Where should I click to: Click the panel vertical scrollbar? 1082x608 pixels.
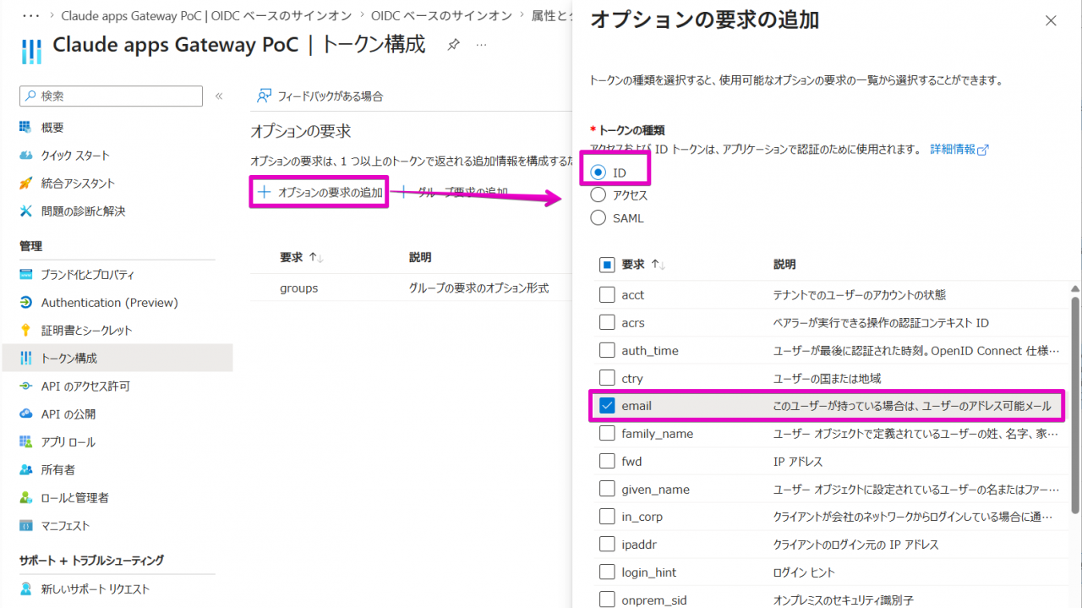point(1075,404)
